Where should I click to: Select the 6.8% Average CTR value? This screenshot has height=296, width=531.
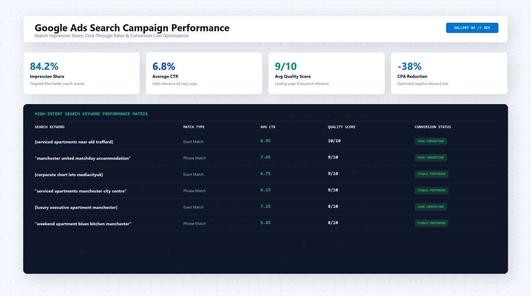164,66
